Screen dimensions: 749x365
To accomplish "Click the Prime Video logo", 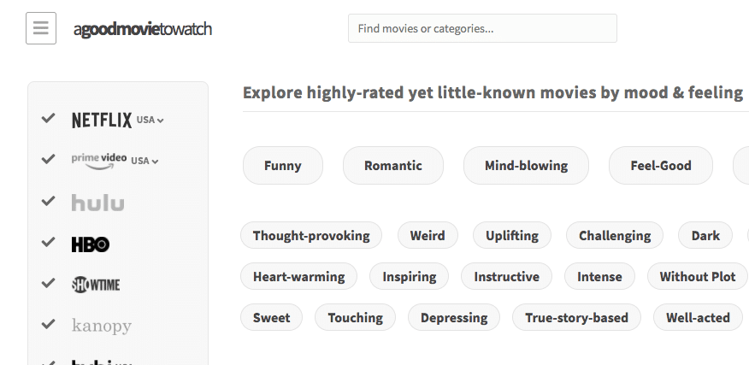I will point(99,160).
